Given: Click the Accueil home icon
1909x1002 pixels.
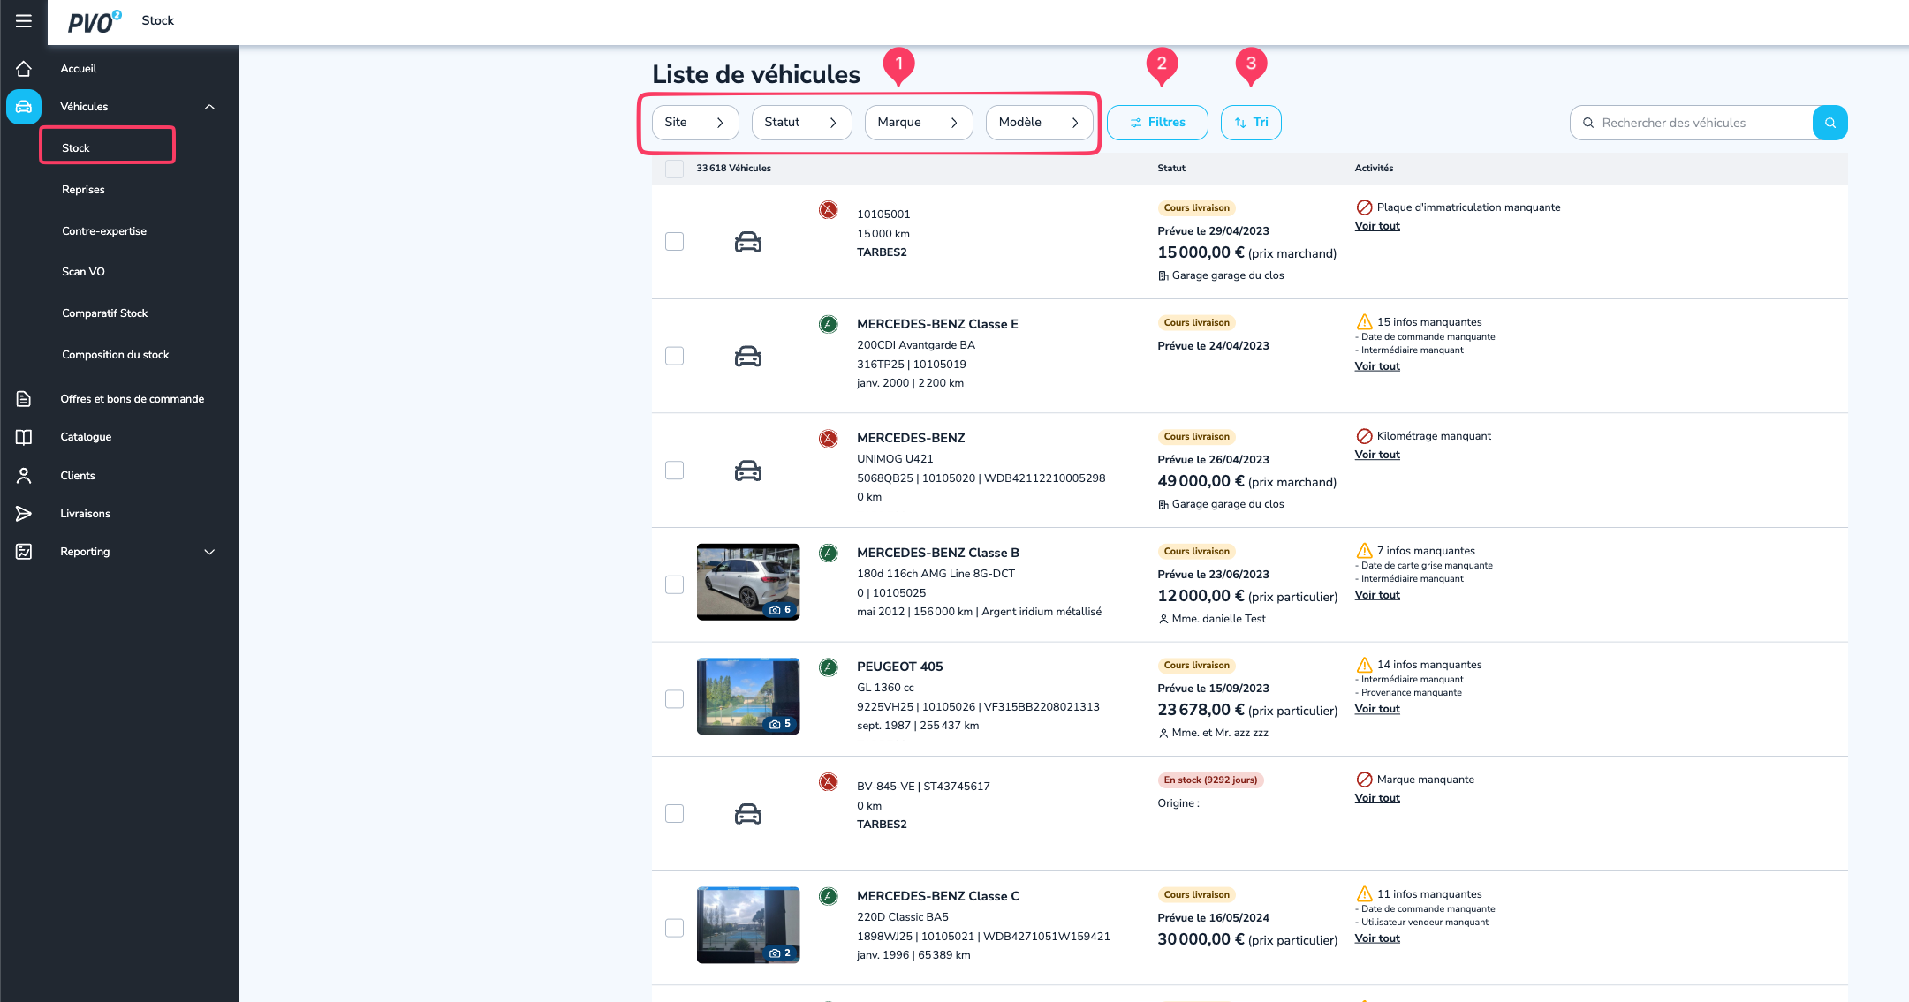Looking at the screenshot, I should (24, 68).
